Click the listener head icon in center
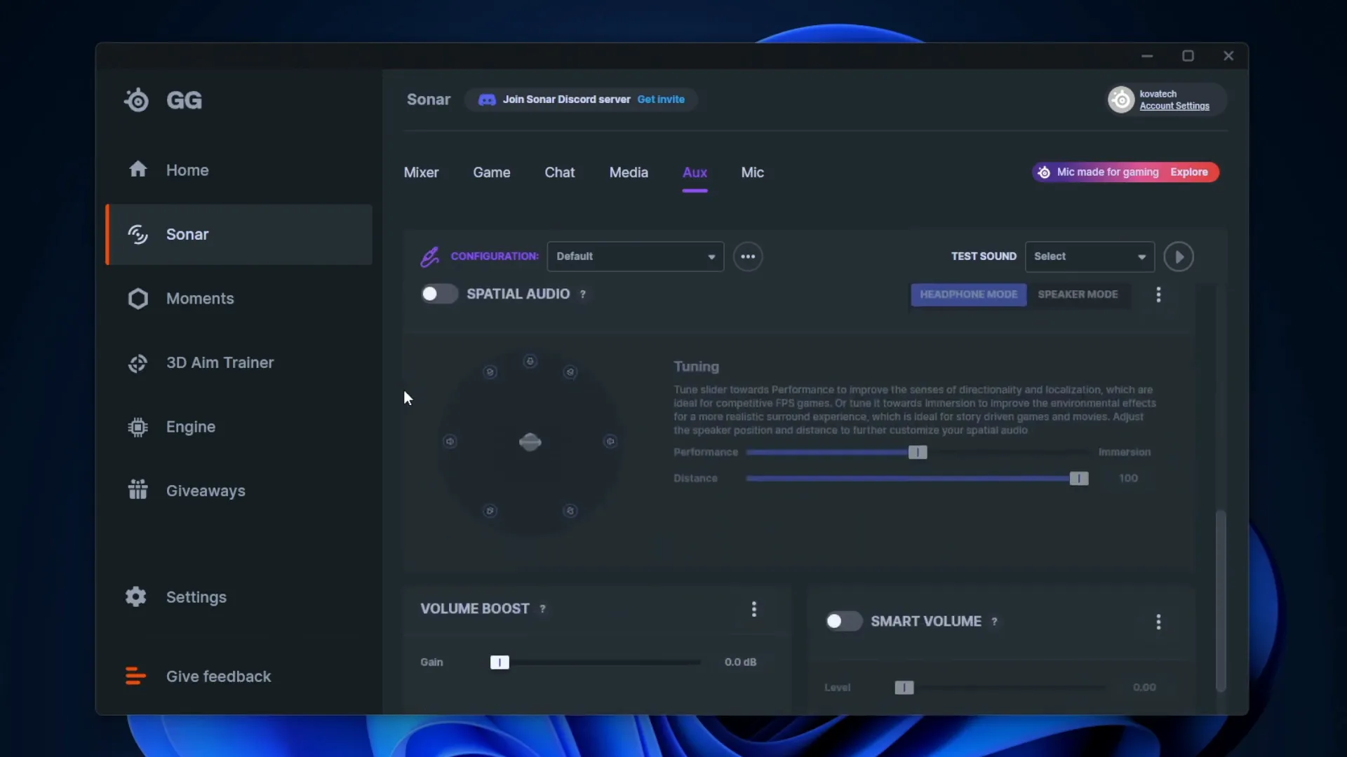Viewport: 1347px width, 757px height. coord(530,442)
